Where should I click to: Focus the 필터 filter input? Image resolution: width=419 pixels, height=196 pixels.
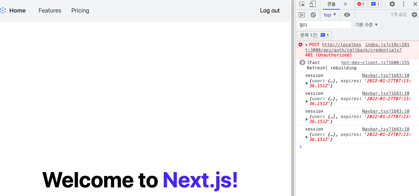(324, 25)
